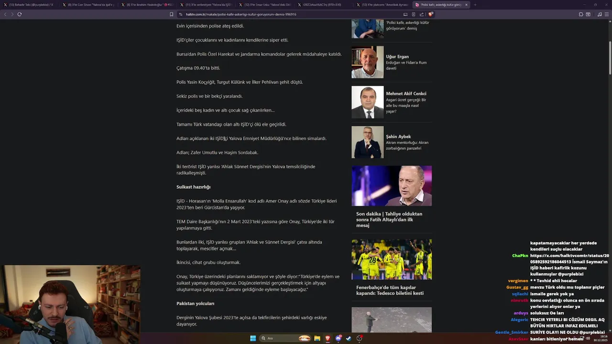Open the Brave Shields lion icon

tap(431, 14)
